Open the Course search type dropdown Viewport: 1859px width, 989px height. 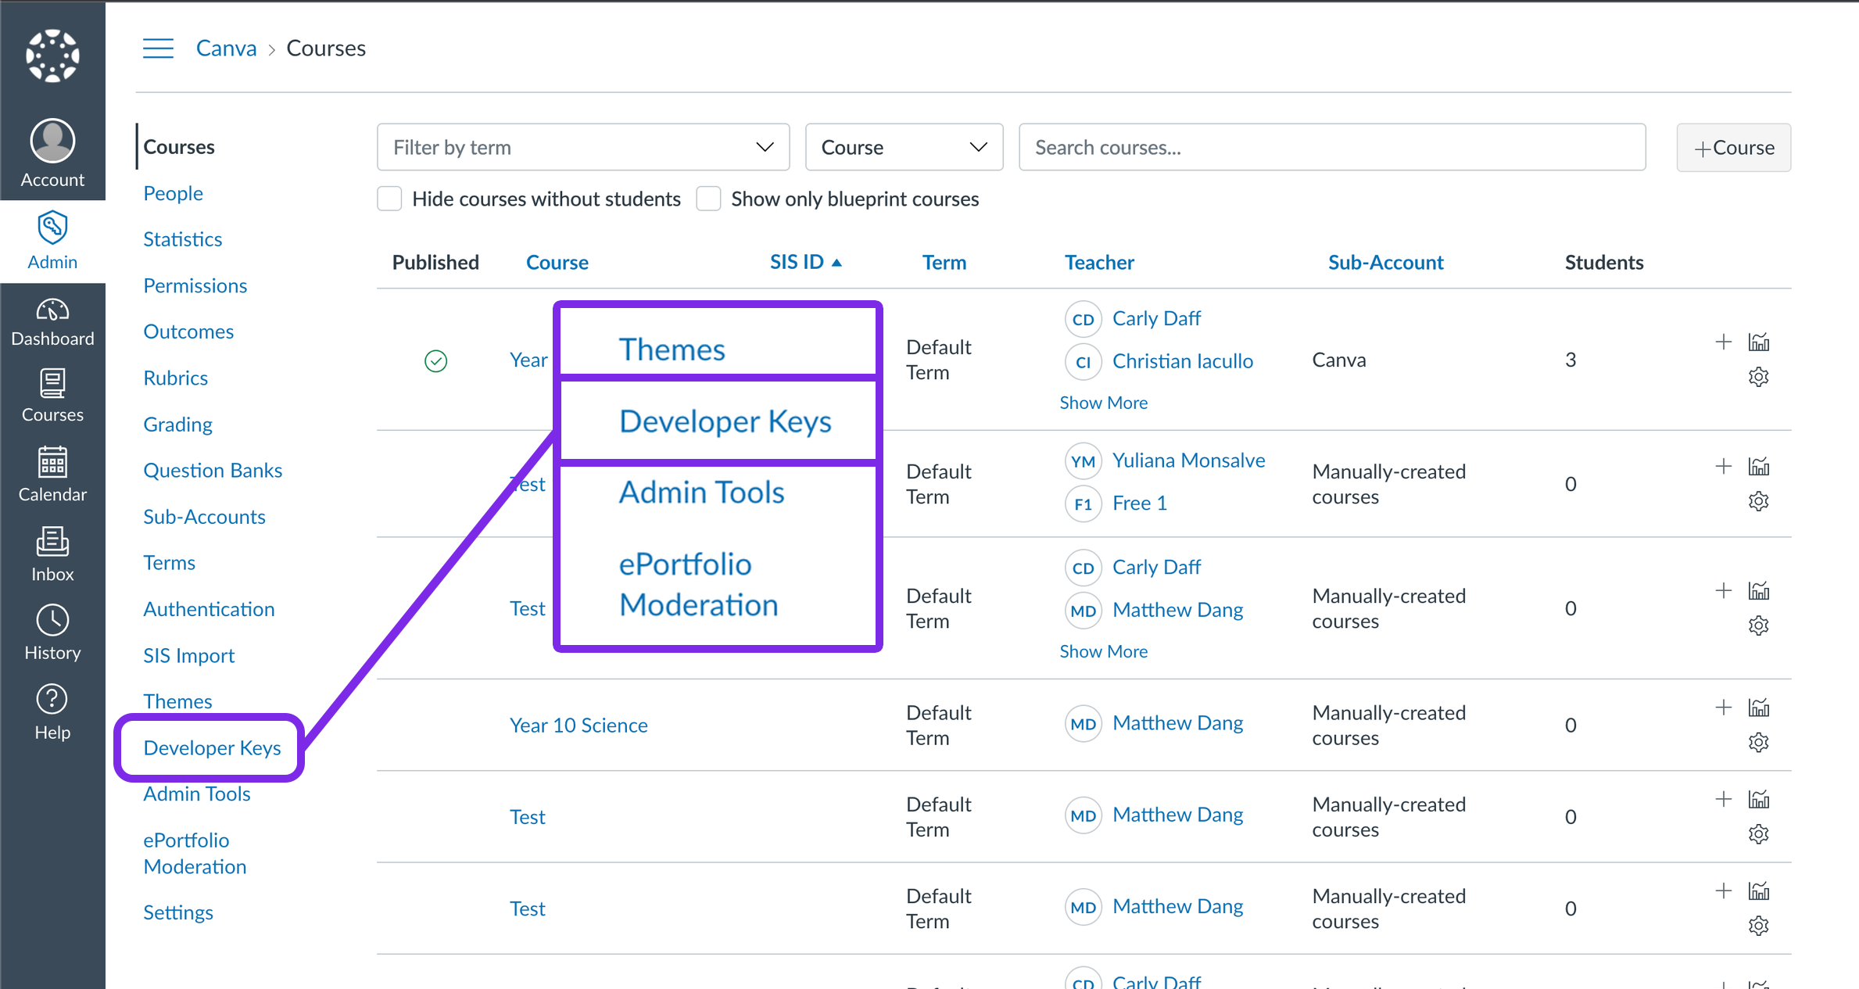(x=903, y=147)
